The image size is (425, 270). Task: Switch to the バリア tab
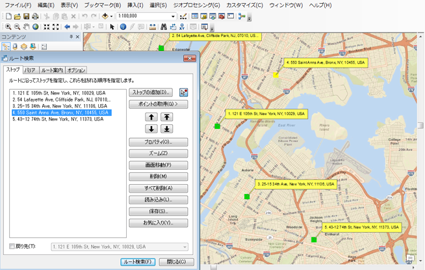pos(30,70)
